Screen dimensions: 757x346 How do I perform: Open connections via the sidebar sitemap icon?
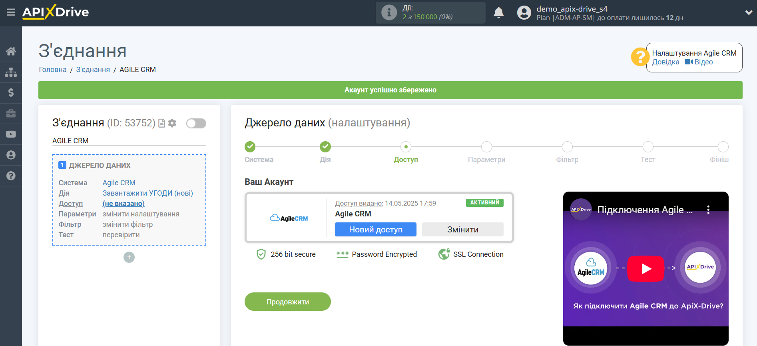click(x=11, y=72)
